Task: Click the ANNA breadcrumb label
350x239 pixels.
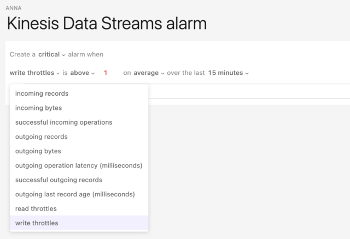Action: pyautogui.click(x=14, y=8)
